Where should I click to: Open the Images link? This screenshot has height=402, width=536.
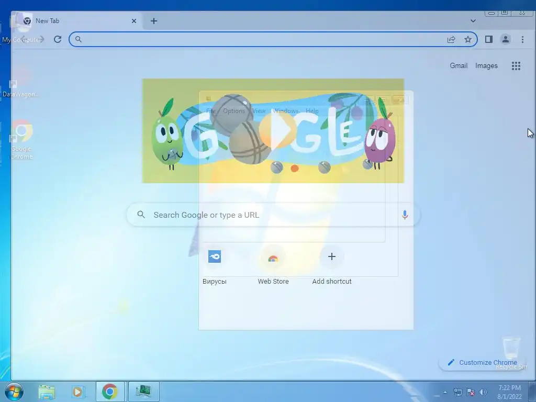tap(486, 65)
